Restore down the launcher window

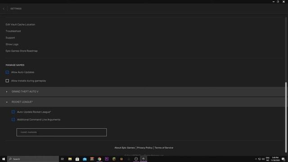[x=278, y=2]
